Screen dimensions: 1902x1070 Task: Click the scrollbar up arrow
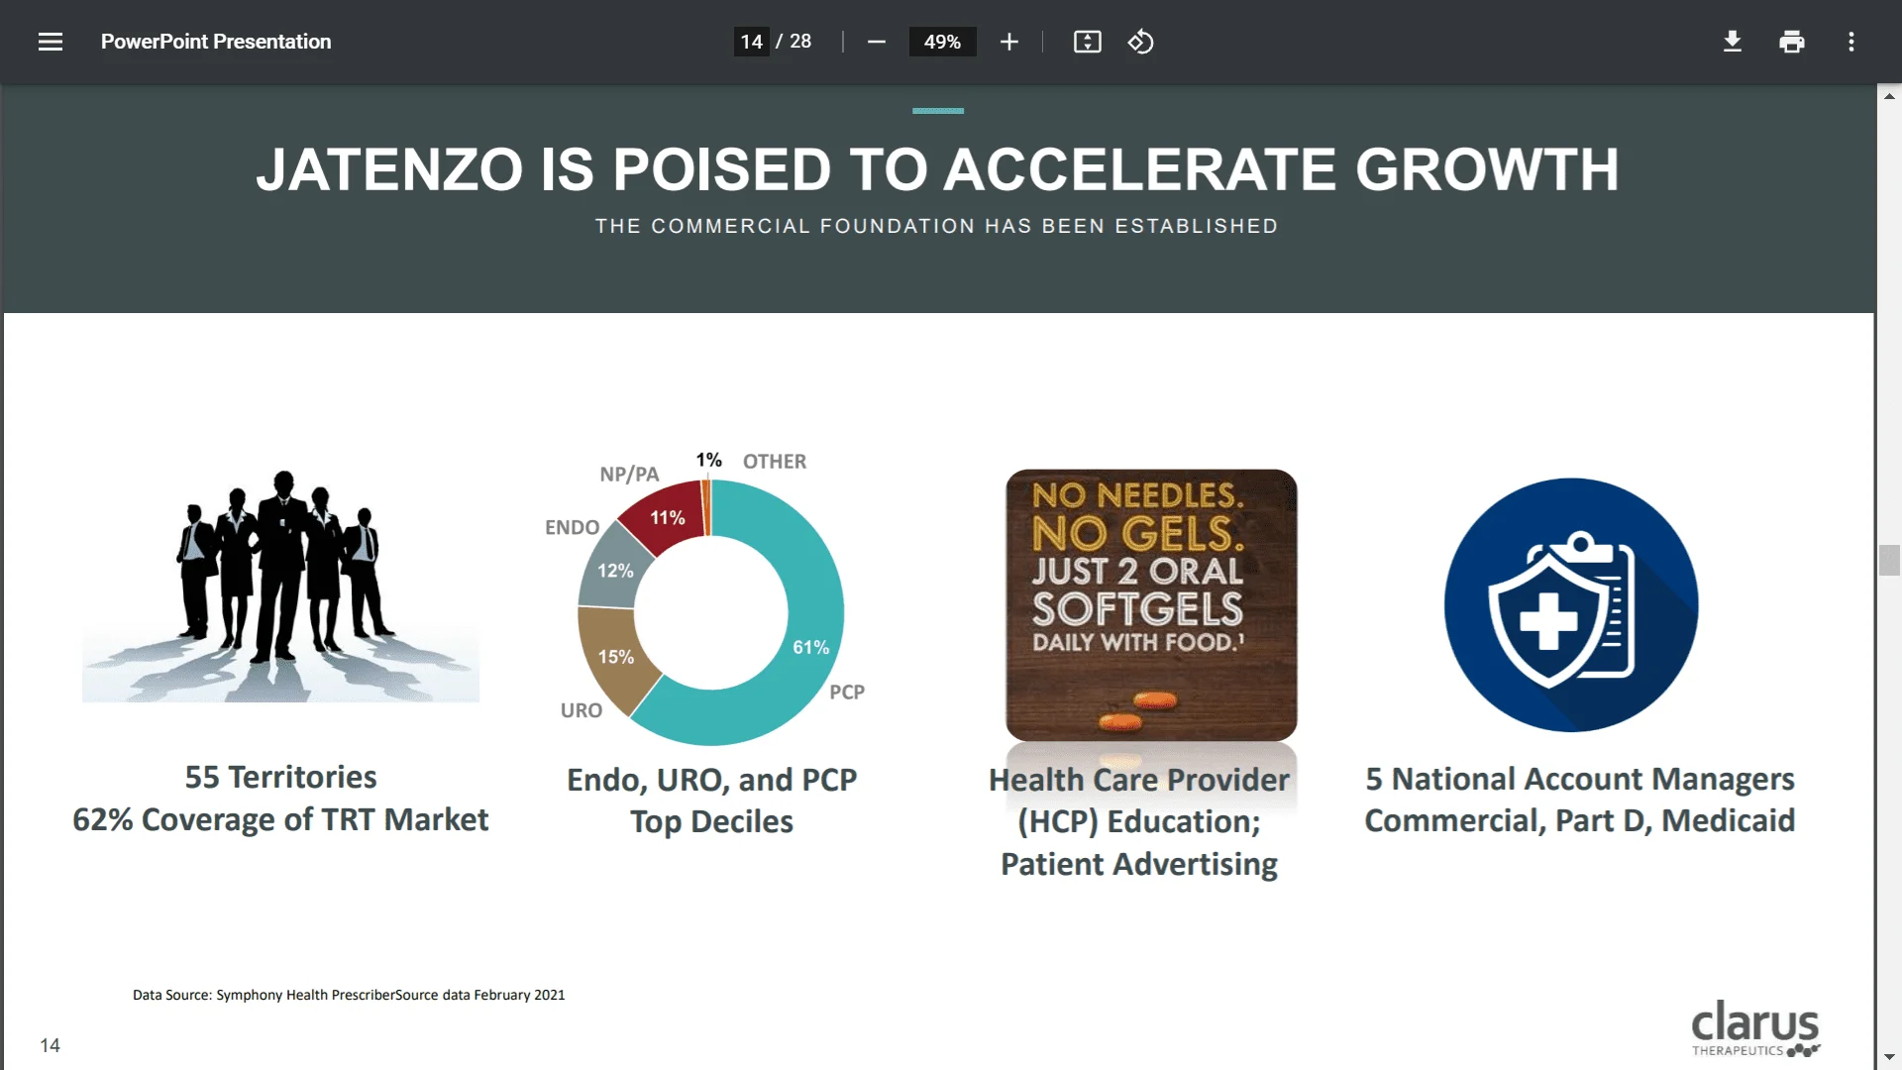coord(1889,96)
